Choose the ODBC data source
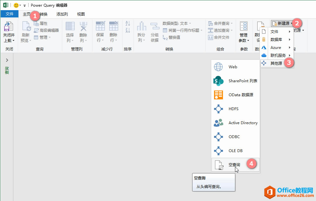 (235, 137)
